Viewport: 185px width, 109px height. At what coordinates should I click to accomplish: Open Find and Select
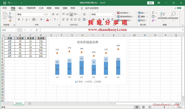[173, 16]
